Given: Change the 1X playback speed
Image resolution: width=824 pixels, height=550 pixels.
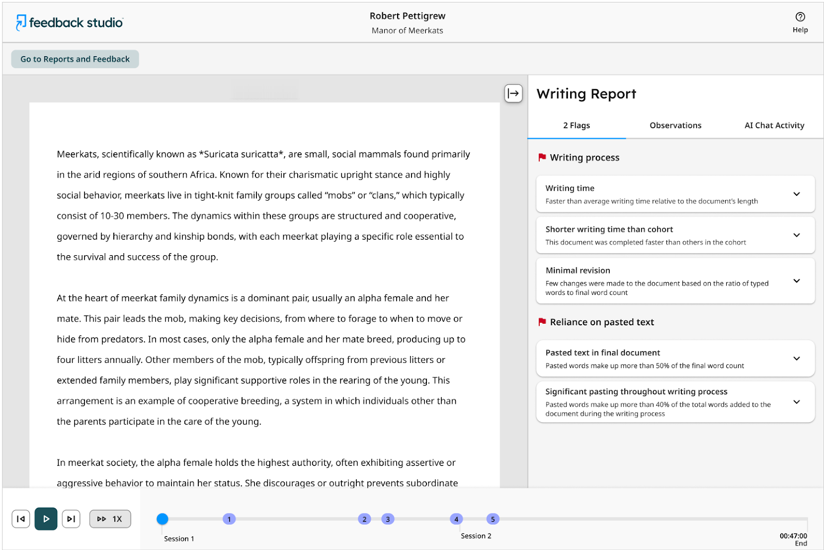Looking at the screenshot, I should tap(110, 519).
